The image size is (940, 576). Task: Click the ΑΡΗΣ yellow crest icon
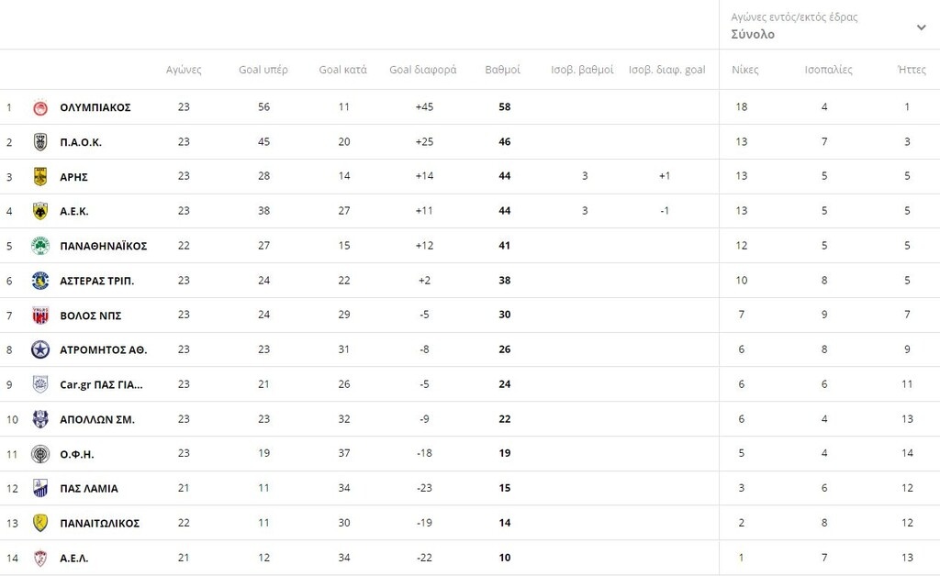coord(40,177)
